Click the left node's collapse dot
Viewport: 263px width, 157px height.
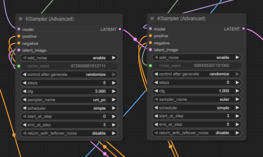21,19
